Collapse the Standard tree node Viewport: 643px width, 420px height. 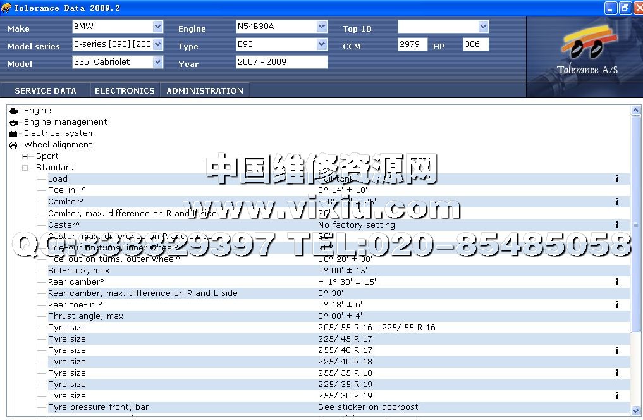pyautogui.click(x=25, y=168)
